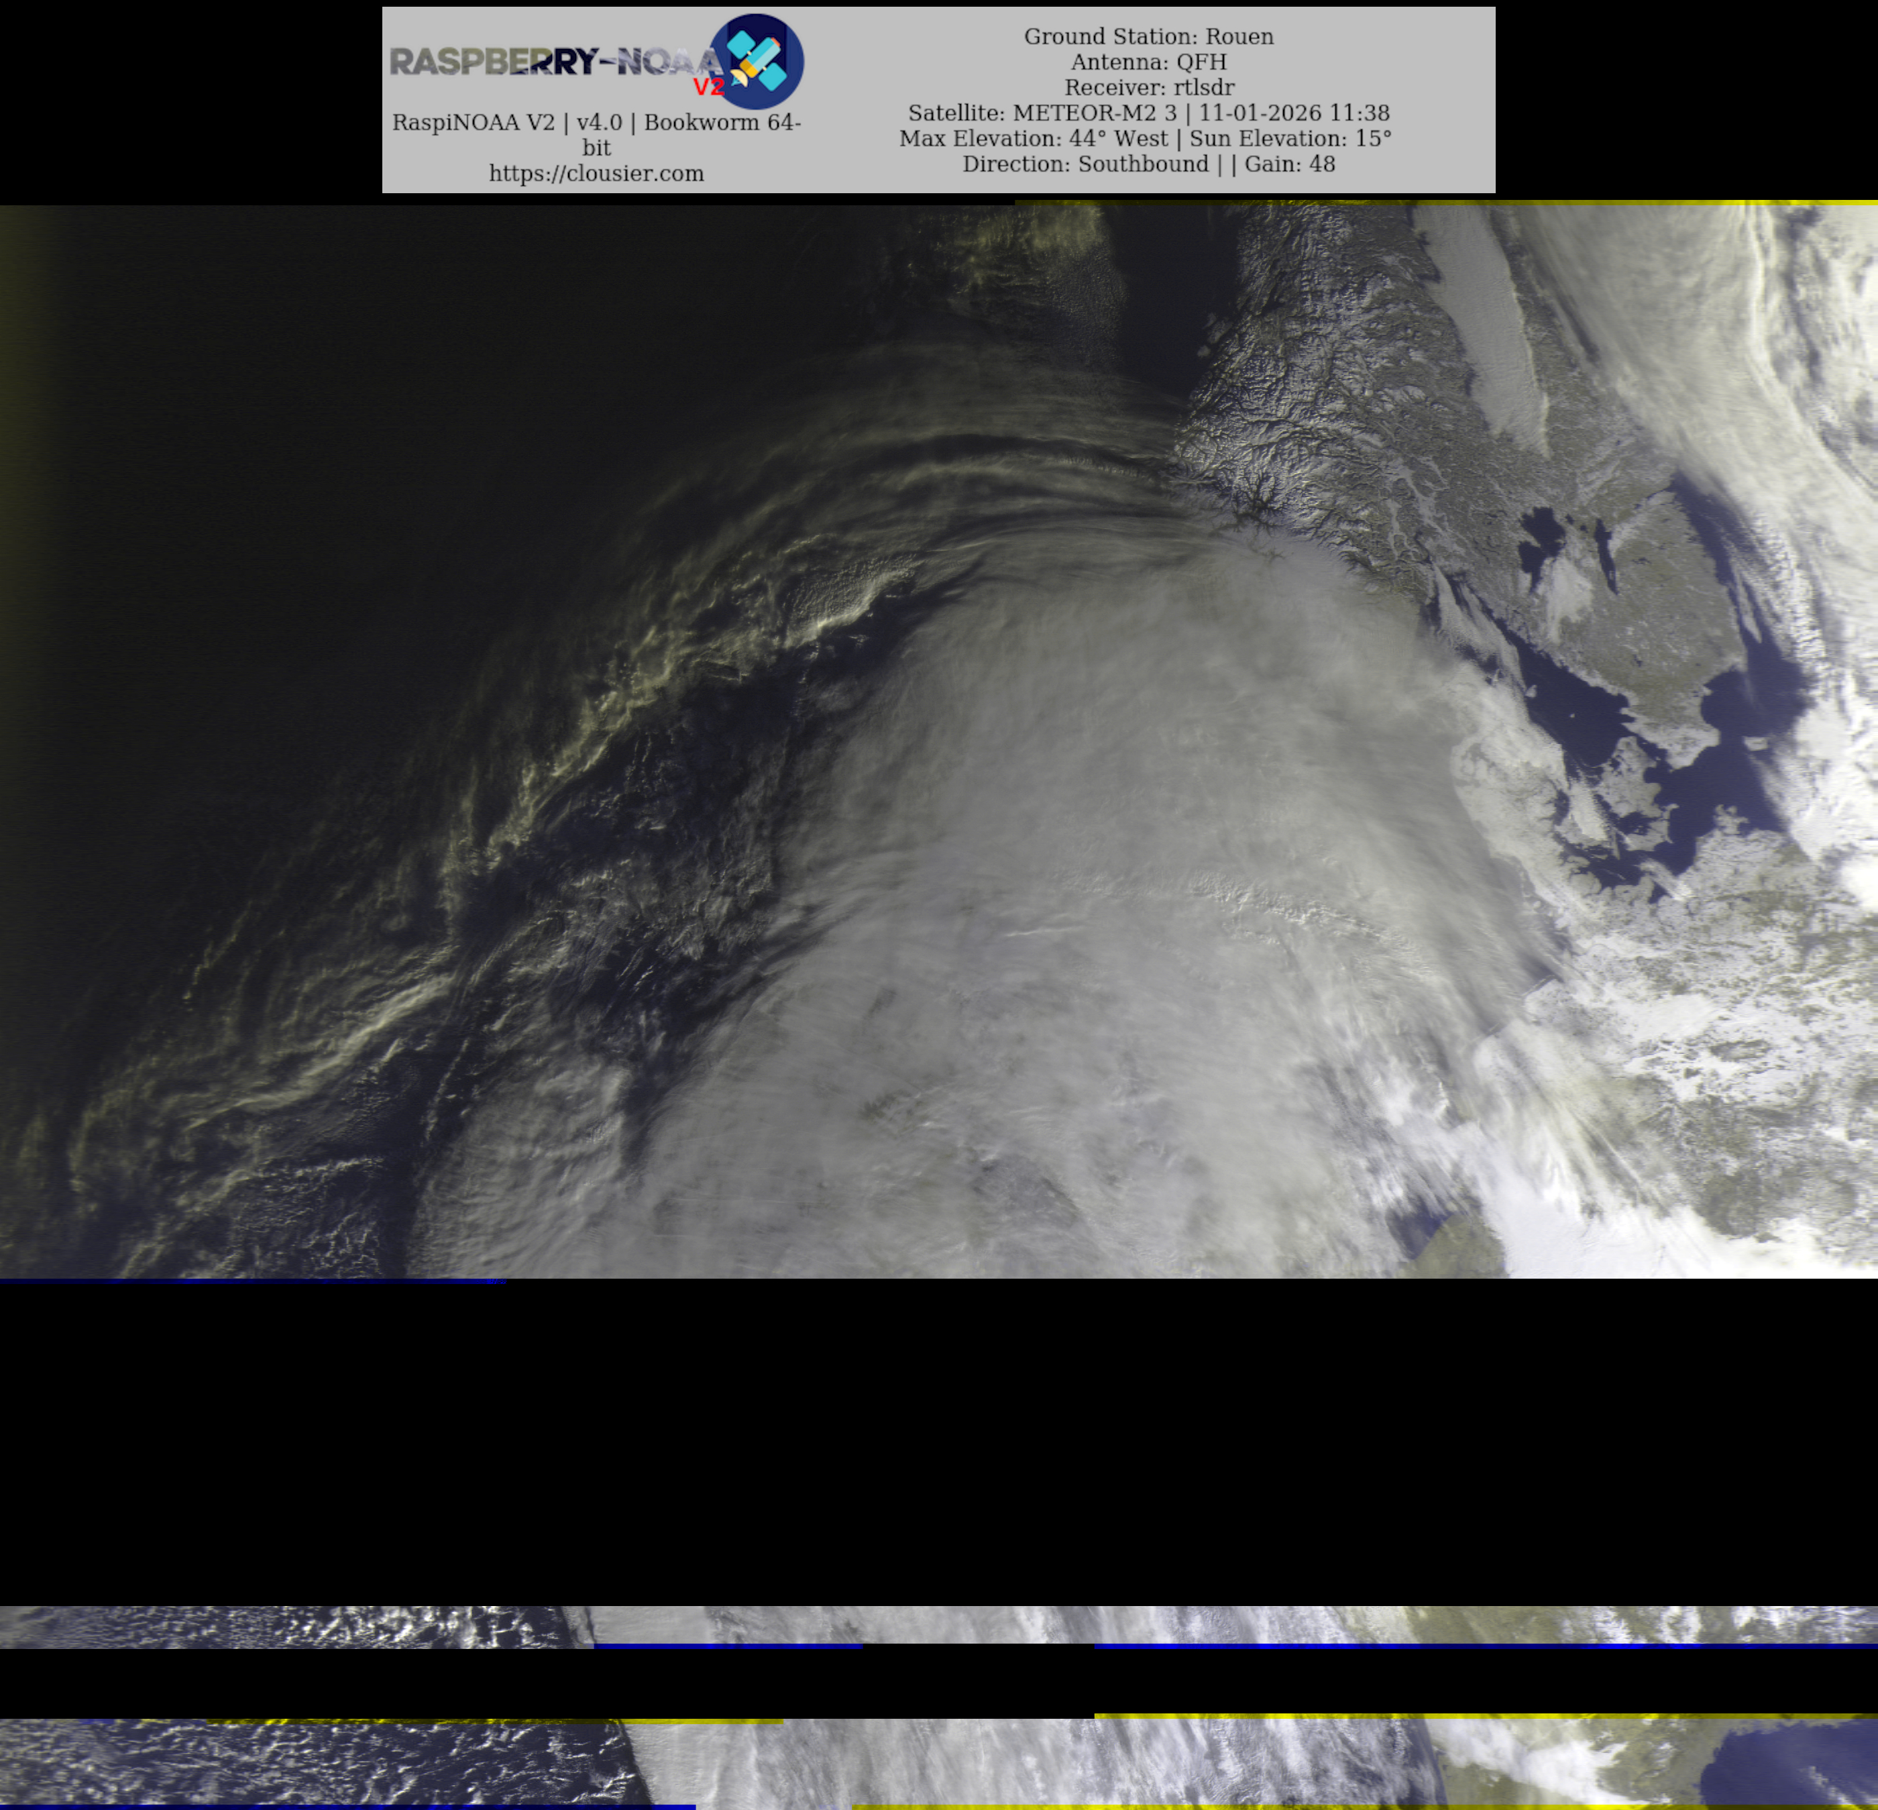Viewport: 1878px width, 1810px height.
Task: Click the satellite logo icon in the banner
Action: click(756, 61)
